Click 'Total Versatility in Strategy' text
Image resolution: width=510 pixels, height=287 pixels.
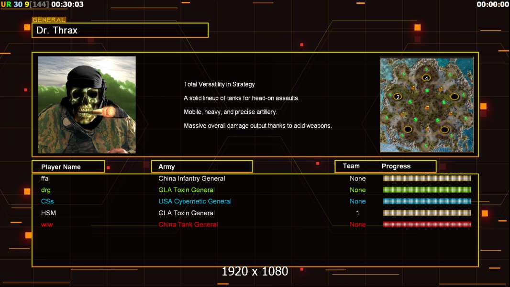(219, 84)
